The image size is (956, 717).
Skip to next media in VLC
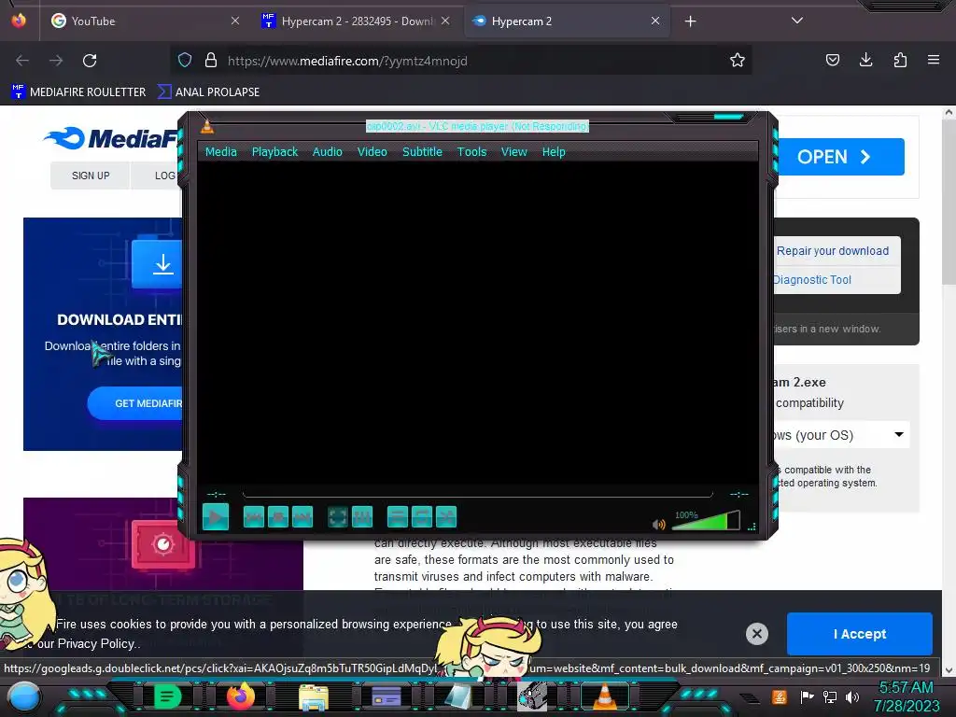point(302,517)
